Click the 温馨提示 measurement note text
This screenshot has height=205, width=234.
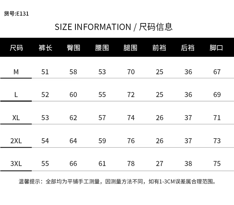coord(117,181)
